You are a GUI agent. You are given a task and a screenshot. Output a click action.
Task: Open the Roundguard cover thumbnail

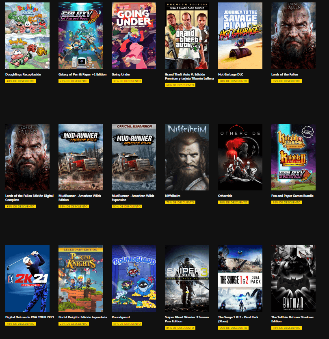pos(134,278)
